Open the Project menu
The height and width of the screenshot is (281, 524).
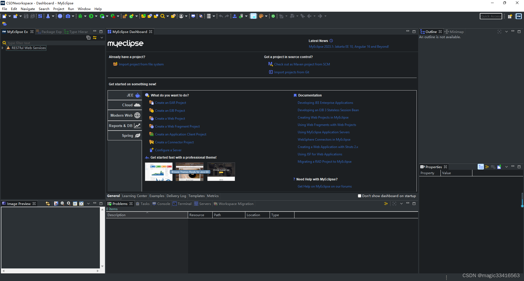pyautogui.click(x=59, y=9)
